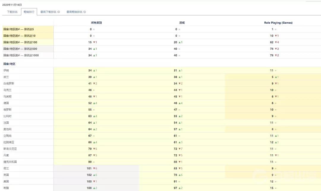This screenshot has width=321, height=191.
Task: Click green up arrow in 英国 游戏 cell
Action: (x=180, y=175)
